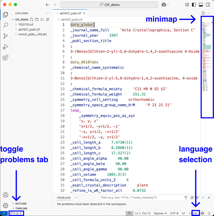This screenshot has width=214, height=216.
Task: Open the Source Control view
Action: point(5,36)
